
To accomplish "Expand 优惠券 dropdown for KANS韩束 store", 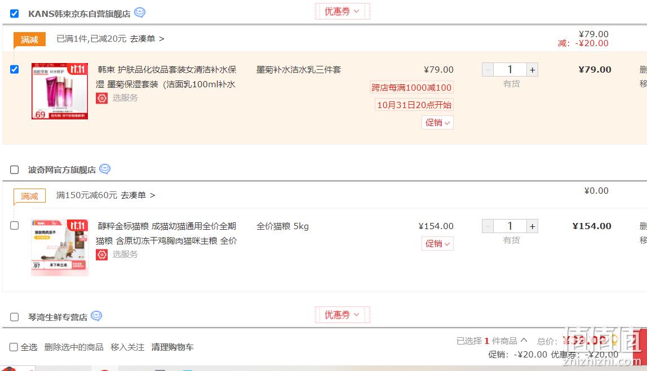I will [x=342, y=12].
